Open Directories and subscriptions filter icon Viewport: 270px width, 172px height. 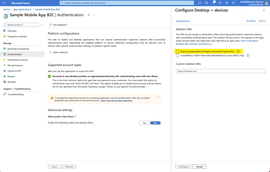pyautogui.click(x=206, y=3)
